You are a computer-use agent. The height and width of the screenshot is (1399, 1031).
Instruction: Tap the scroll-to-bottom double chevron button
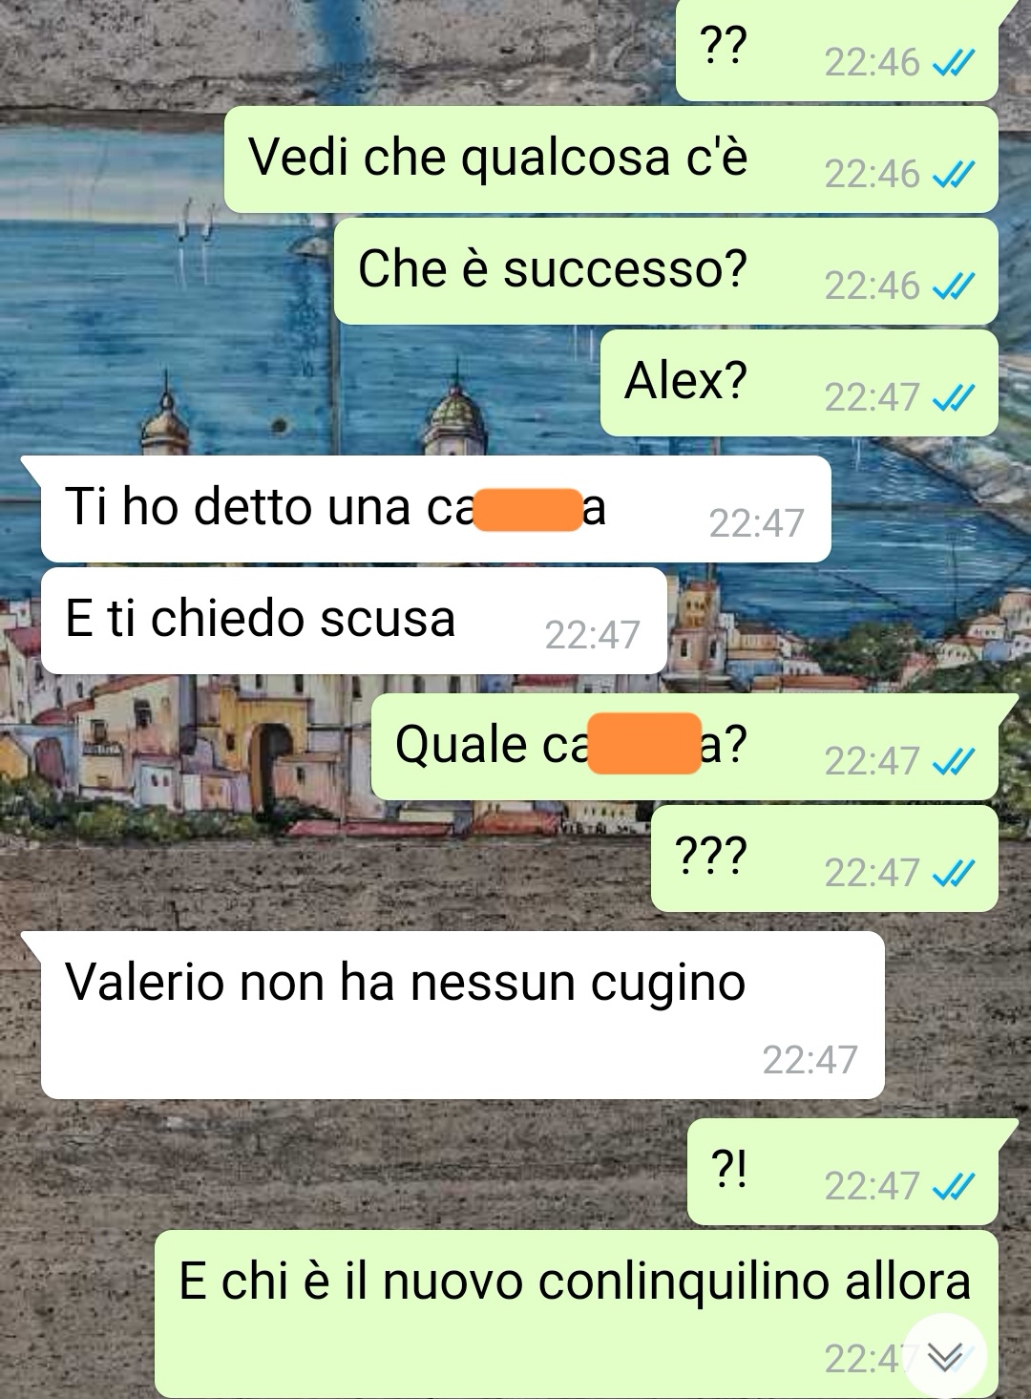[x=944, y=1357]
